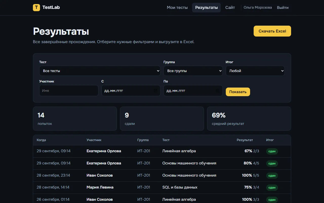Focus the Участник name input field
Screen dimensions: 324x203
[69, 91]
